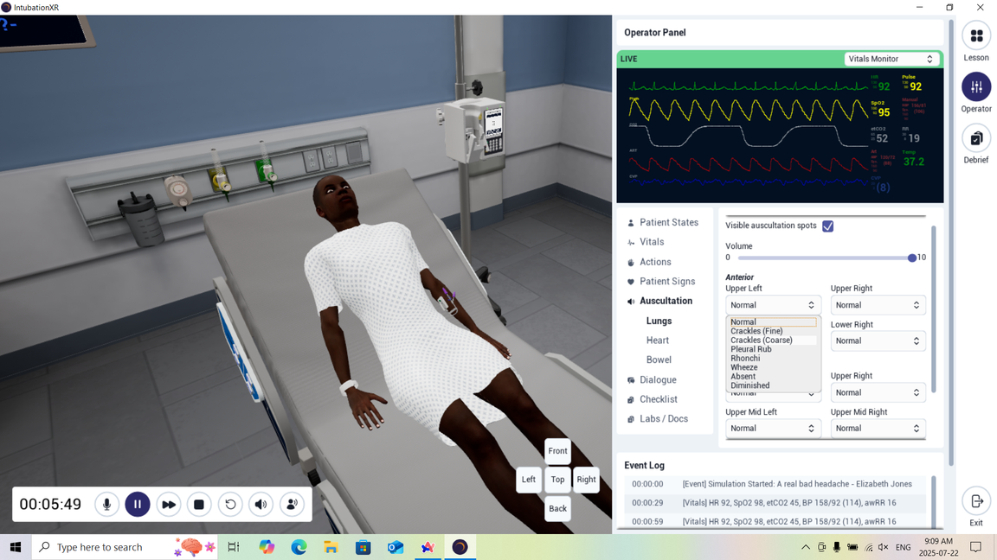The image size is (997, 560).
Task: Click the patient voice icon
Action: click(x=292, y=504)
